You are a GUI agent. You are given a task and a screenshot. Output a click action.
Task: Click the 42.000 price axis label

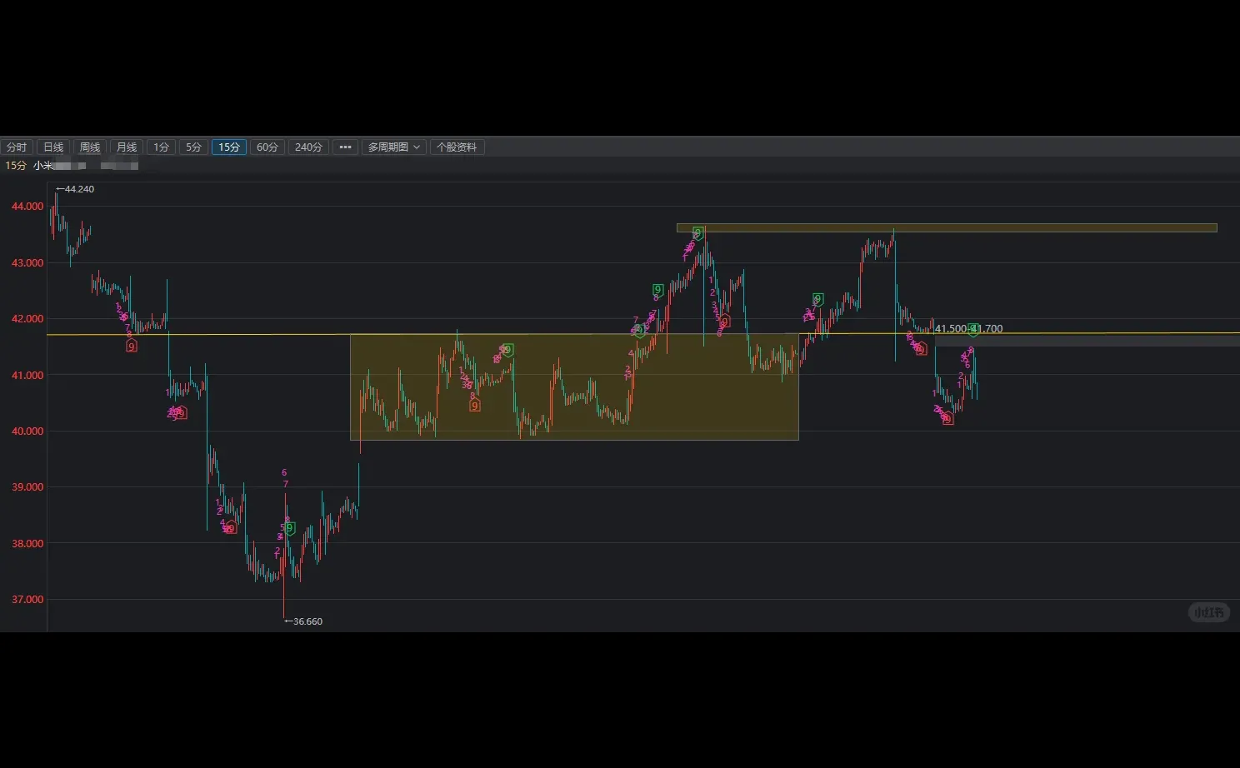[x=27, y=319]
